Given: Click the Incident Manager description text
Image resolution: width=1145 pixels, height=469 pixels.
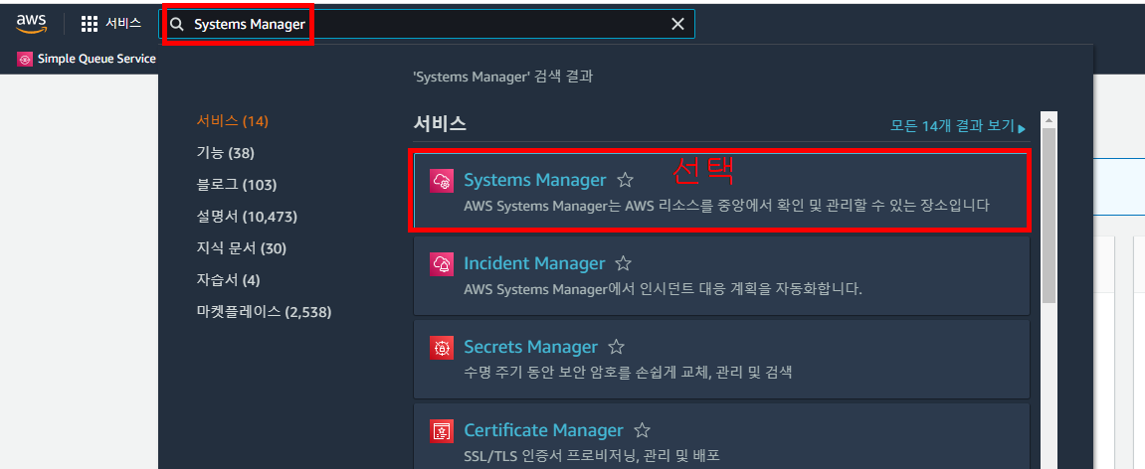Looking at the screenshot, I should tap(664, 289).
